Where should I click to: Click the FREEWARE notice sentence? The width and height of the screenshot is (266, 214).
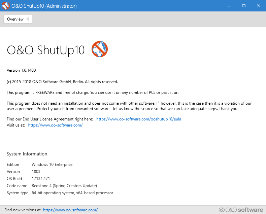[93, 93]
